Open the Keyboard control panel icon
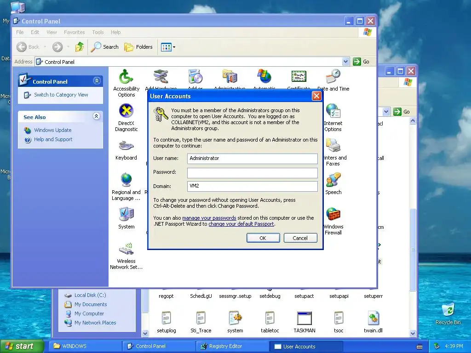The image size is (471, 353). [x=126, y=150]
